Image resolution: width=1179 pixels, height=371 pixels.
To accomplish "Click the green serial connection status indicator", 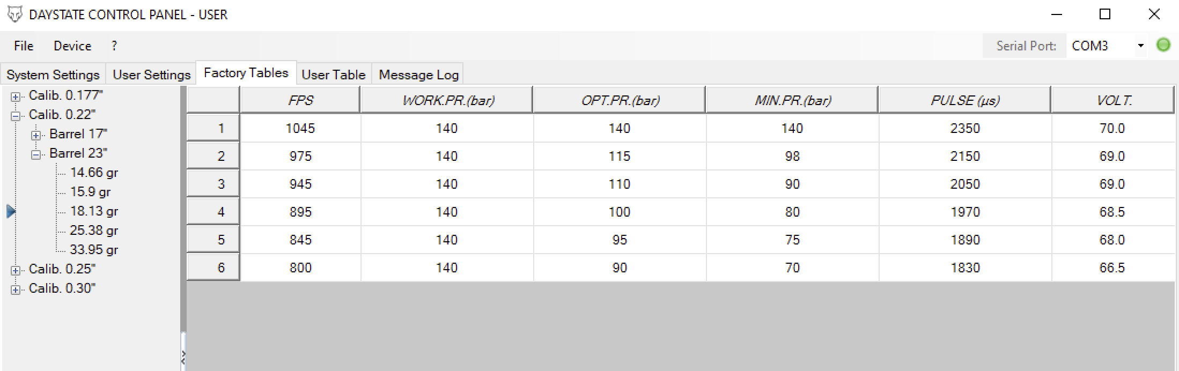I will 1163,45.
